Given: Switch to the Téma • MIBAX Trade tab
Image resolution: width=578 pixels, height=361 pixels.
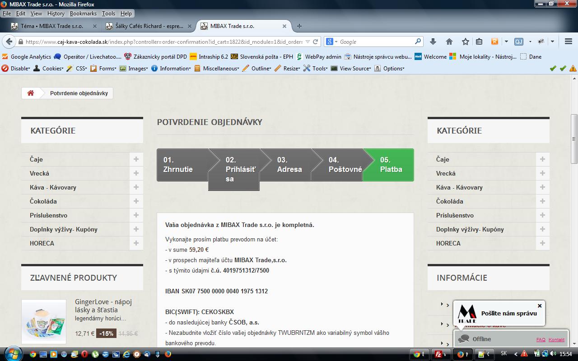Looking at the screenshot, I should point(53,26).
